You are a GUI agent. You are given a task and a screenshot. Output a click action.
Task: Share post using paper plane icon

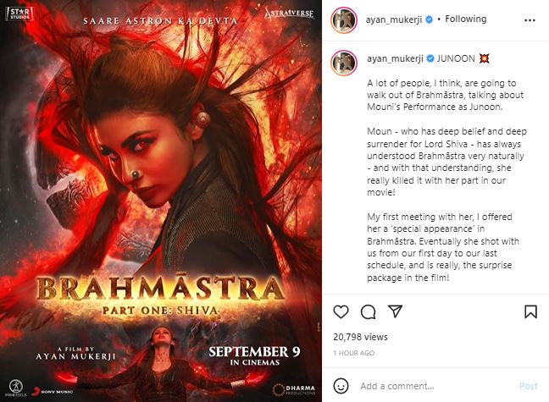click(395, 311)
